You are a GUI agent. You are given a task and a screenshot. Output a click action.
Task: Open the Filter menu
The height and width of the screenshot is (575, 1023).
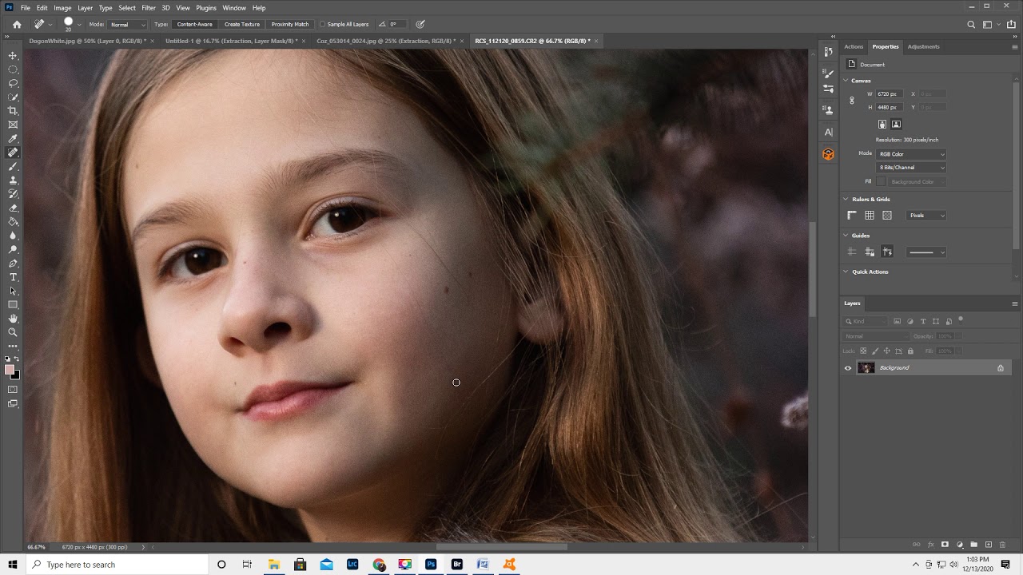click(149, 8)
